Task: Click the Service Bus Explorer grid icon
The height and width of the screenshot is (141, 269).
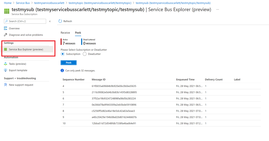Action: tap(5, 50)
